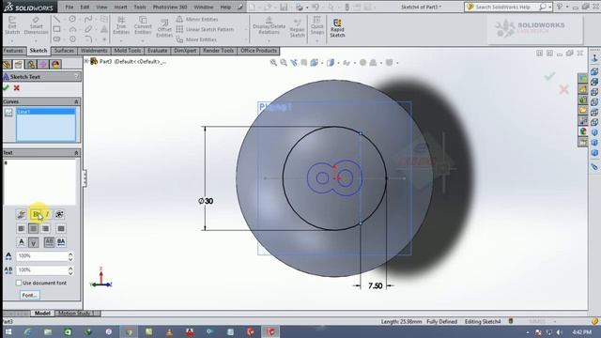Select the Line sketch tool
Image resolution: width=601 pixels, height=338 pixels.
click(56, 19)
